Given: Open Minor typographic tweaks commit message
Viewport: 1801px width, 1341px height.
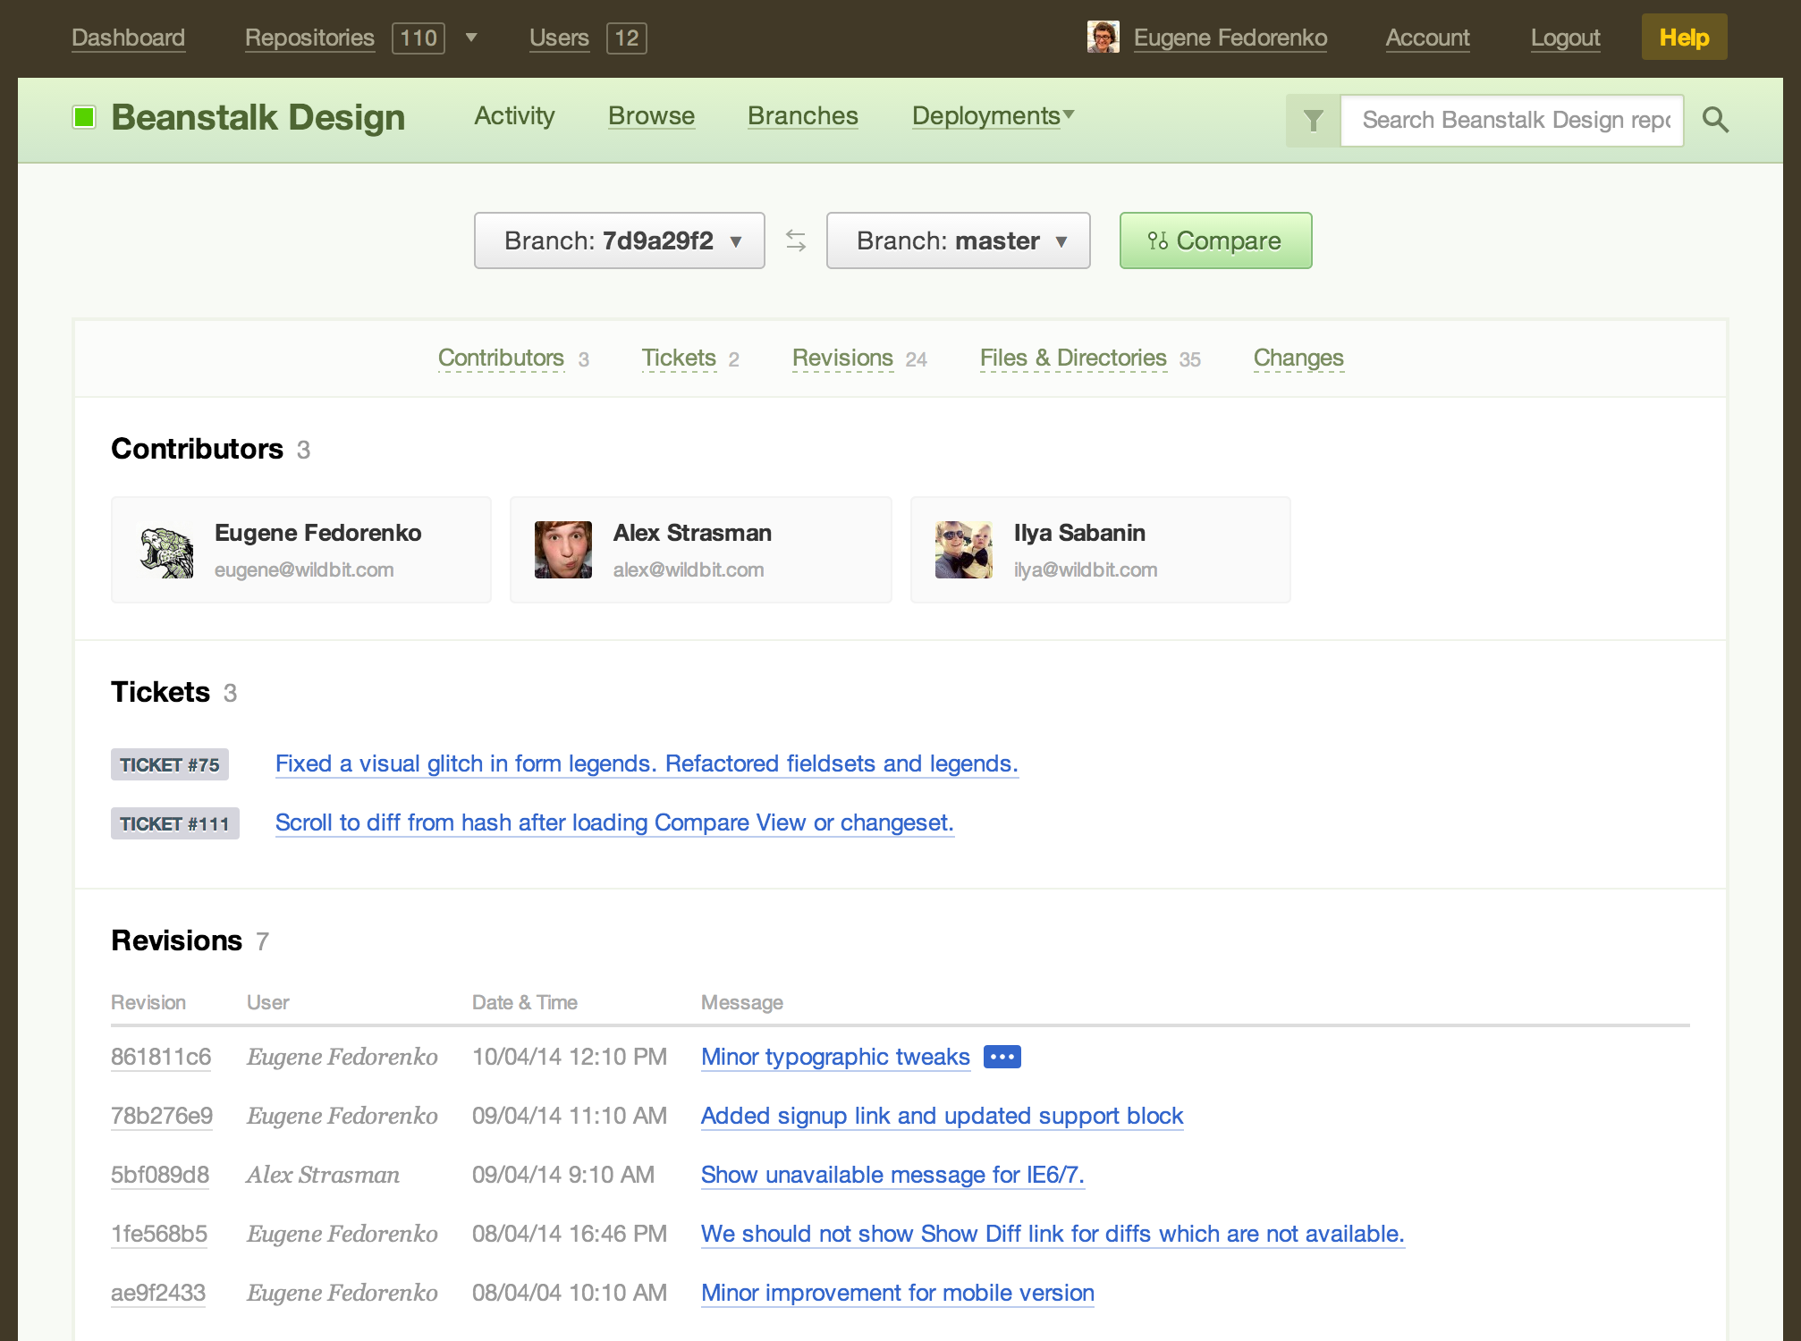Looking at the screenshot, I should (x=835, y=1057).
